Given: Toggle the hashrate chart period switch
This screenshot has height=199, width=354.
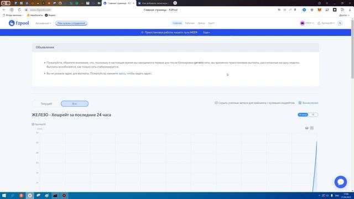Looking at the screenshot, I should [x=308, y=114].
